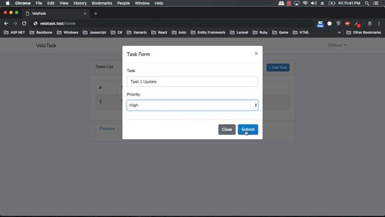Open the Chrome three-dot menu
Image resolution: width=385 pixels, height=217 pixels.
coord(379,24)
